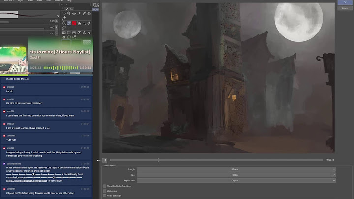Select the sub drawing color swatch
Image resolution: width=354 pixels, height=199 pixels.
(x=77, y=42)
